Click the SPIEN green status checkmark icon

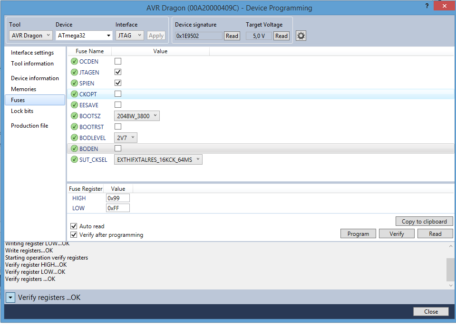(x=75, y=83)
